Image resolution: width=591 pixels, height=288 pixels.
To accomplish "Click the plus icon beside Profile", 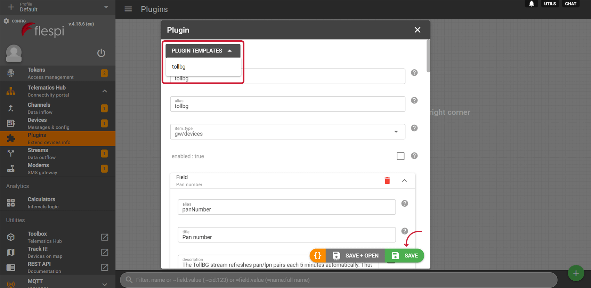I will pyautogui.click(x=11, y=7).
